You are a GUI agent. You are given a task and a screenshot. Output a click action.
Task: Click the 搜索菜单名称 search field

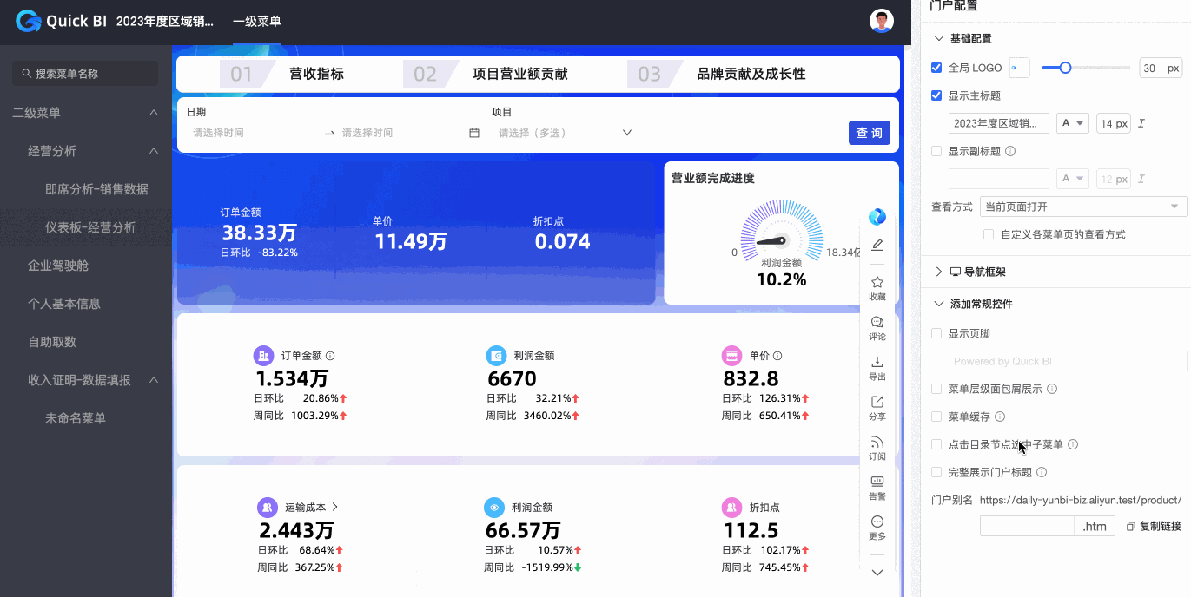click(x=85, y=74)
